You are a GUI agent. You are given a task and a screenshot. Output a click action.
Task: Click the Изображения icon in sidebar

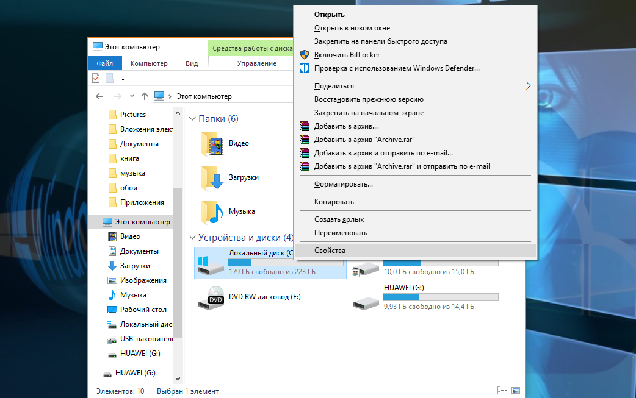pyautogui.click(x=112, y=280)
